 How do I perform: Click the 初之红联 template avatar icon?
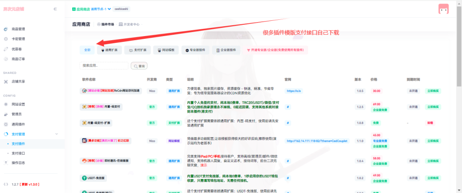84,141
